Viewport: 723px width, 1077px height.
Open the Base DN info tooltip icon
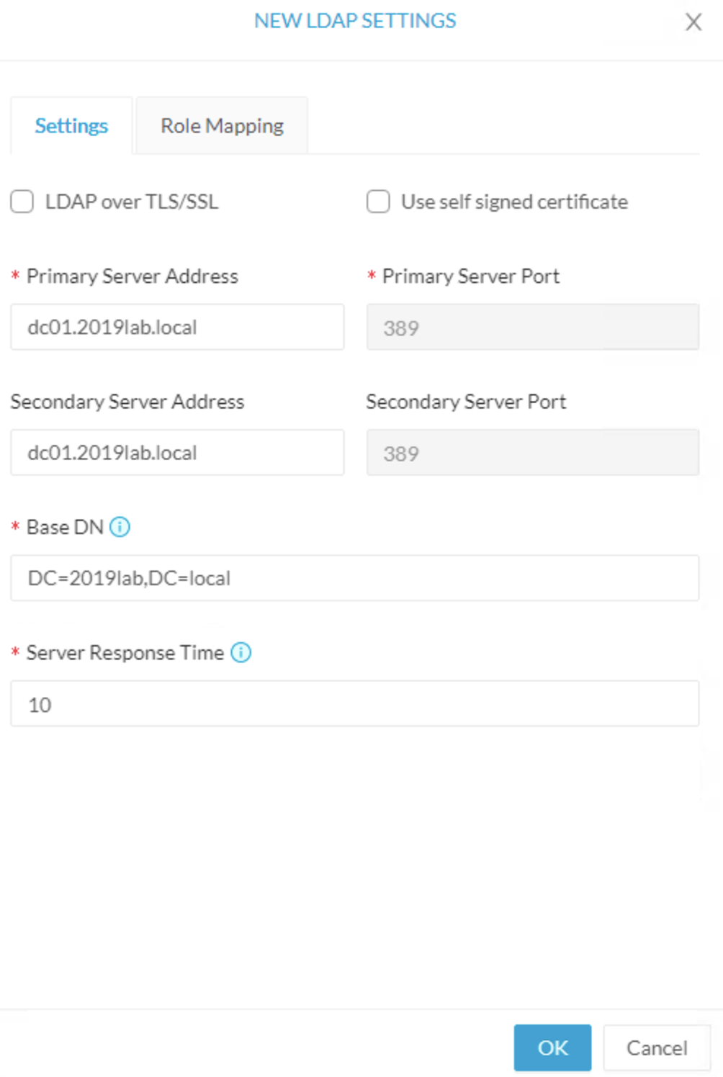(120, 527)
